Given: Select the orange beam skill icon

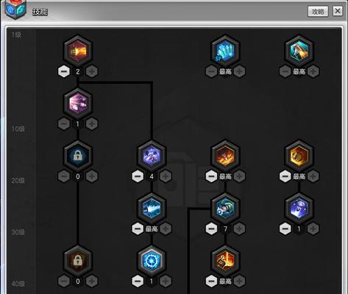Looking at the screenshot, I should click(78, 51).
